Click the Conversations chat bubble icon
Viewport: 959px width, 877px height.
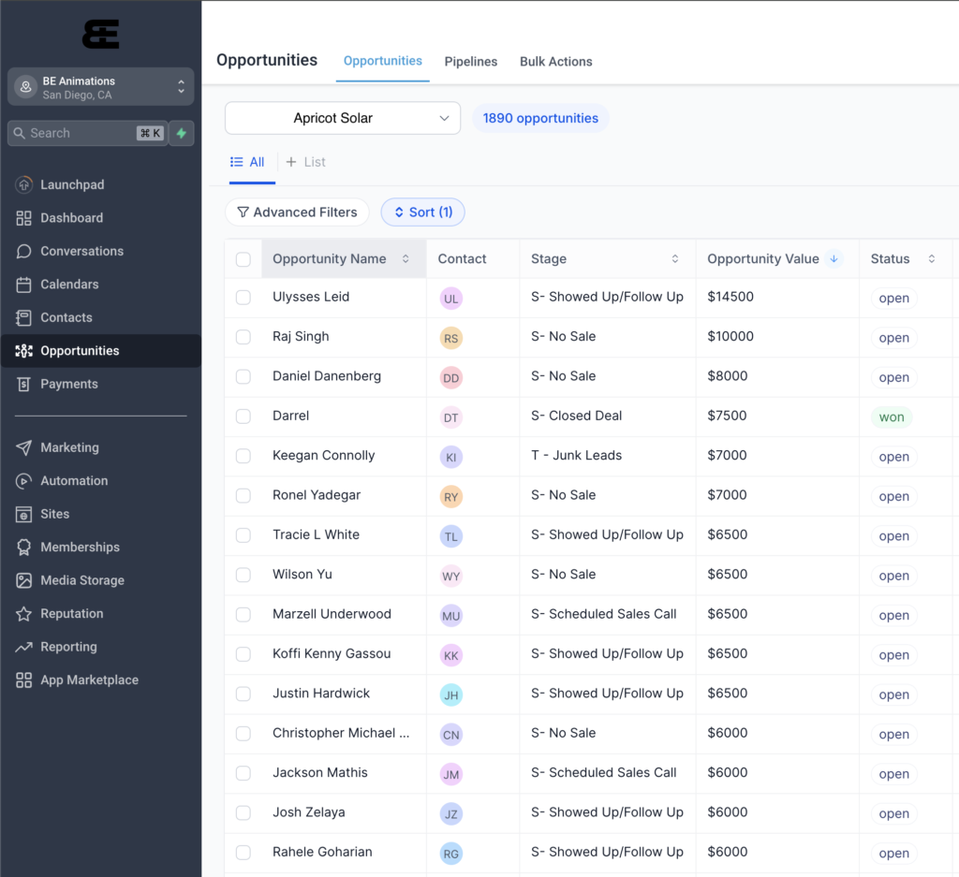(23, 252)
